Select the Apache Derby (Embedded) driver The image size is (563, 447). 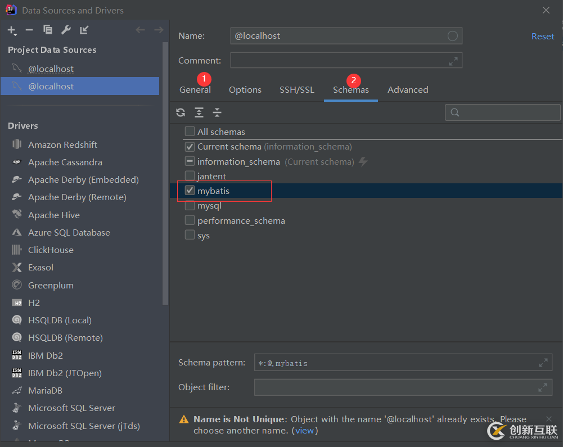82,179
